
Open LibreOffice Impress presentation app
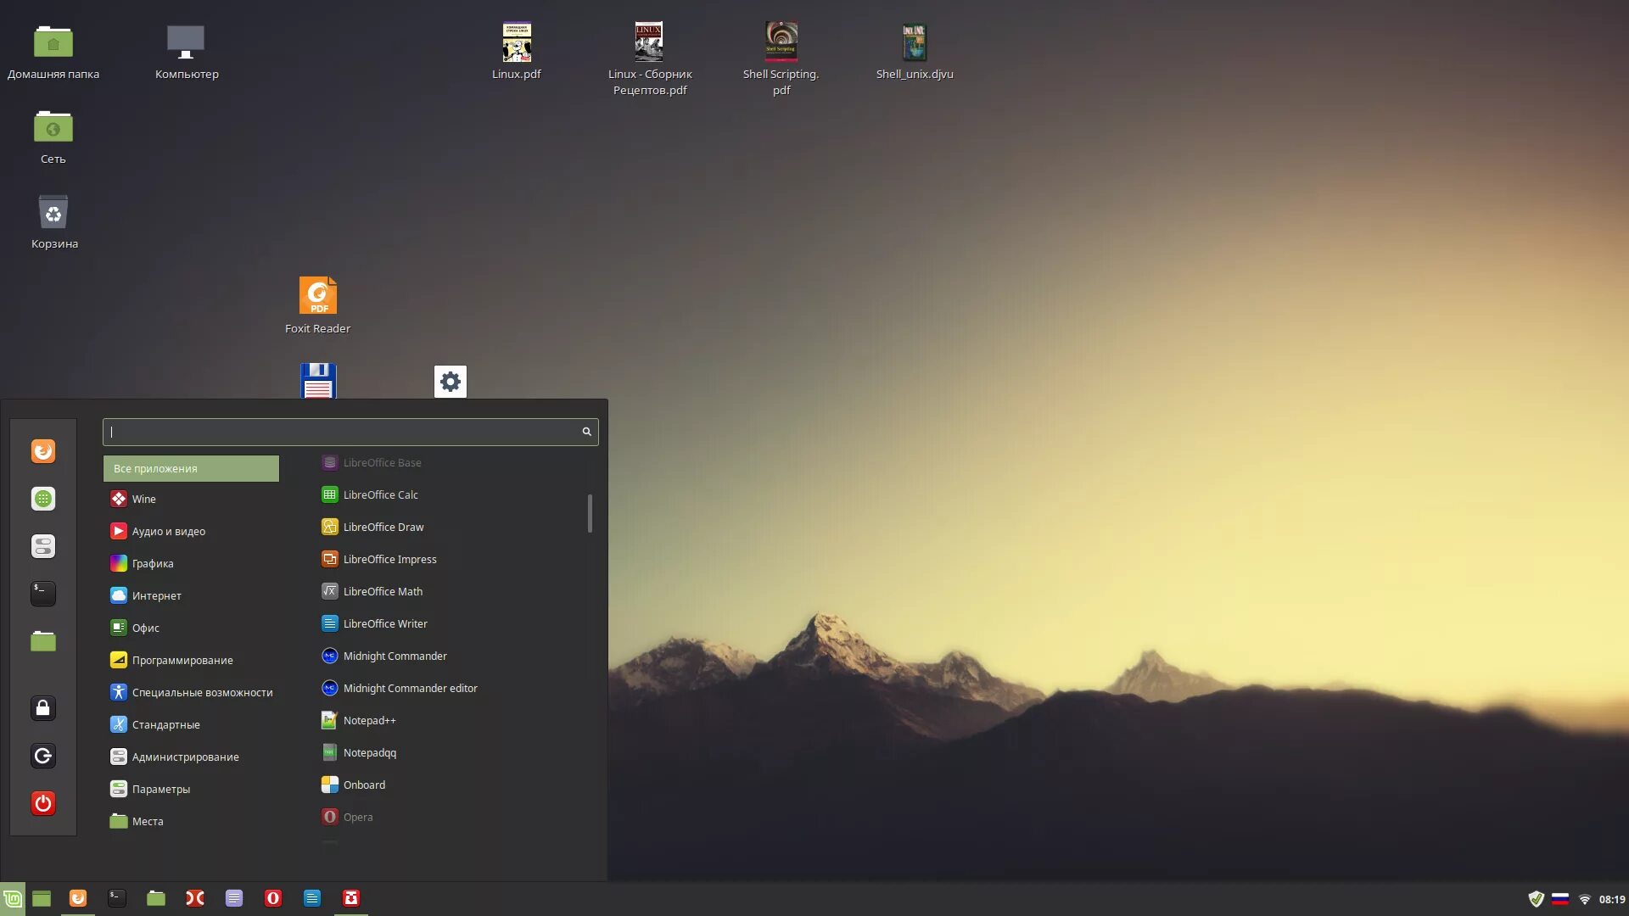point(389,558)
